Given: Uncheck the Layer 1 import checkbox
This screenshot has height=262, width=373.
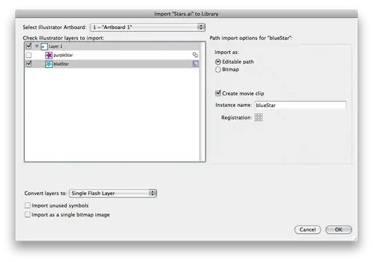Looking at the screenshot, I should [29, 46].
